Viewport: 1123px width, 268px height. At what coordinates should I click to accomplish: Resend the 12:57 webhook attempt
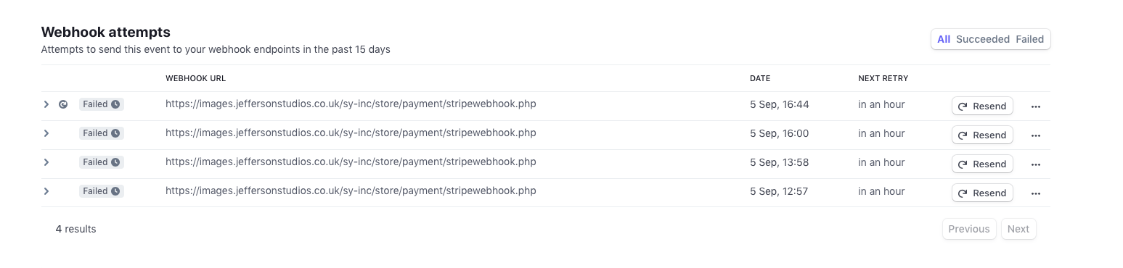pos(982,193)
